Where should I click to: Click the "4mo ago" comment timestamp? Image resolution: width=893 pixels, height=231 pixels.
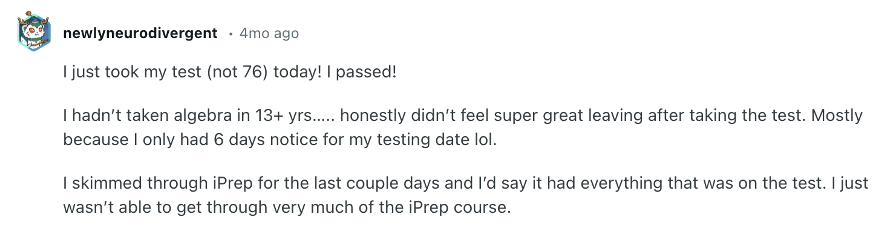[x=269, y=33]
